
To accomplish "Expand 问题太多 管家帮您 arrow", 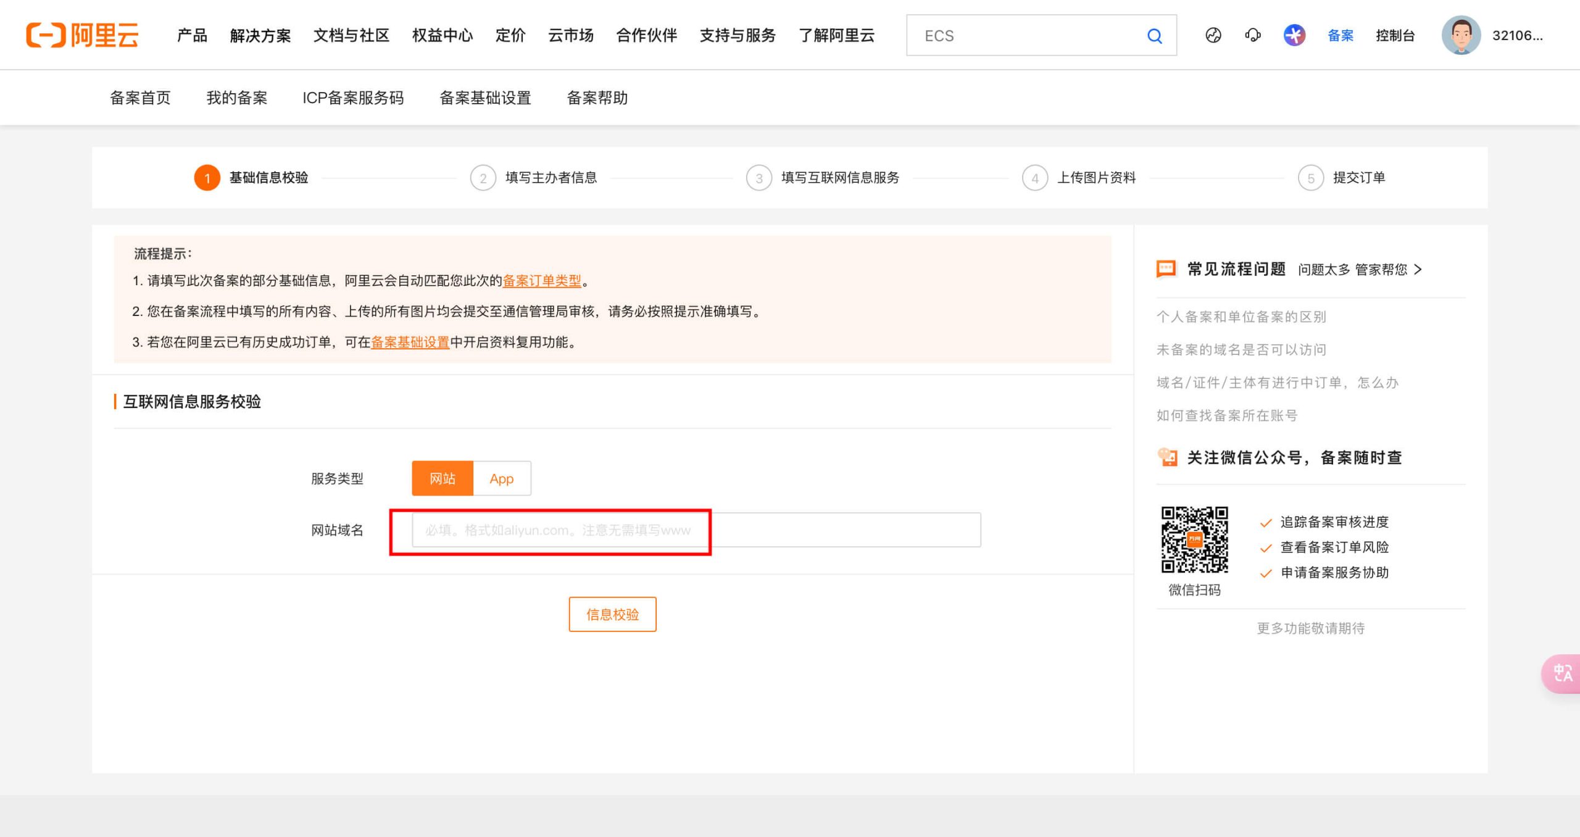I will tap(1418, 269).
